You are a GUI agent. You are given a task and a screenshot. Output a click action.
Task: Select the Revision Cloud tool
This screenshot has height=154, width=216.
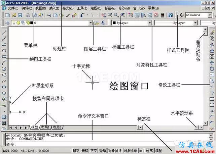click(4, 75)
